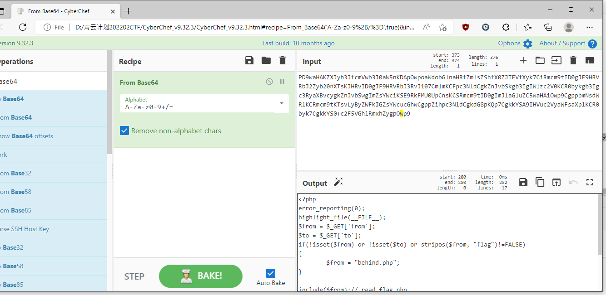606x295 pixels.
Task: Save the recipe with the floppy icon
Action: pos(249,61)
